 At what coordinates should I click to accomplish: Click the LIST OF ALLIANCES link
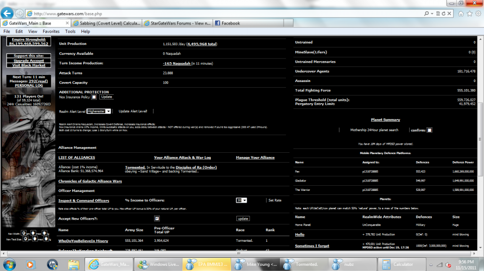coord(77,157)
